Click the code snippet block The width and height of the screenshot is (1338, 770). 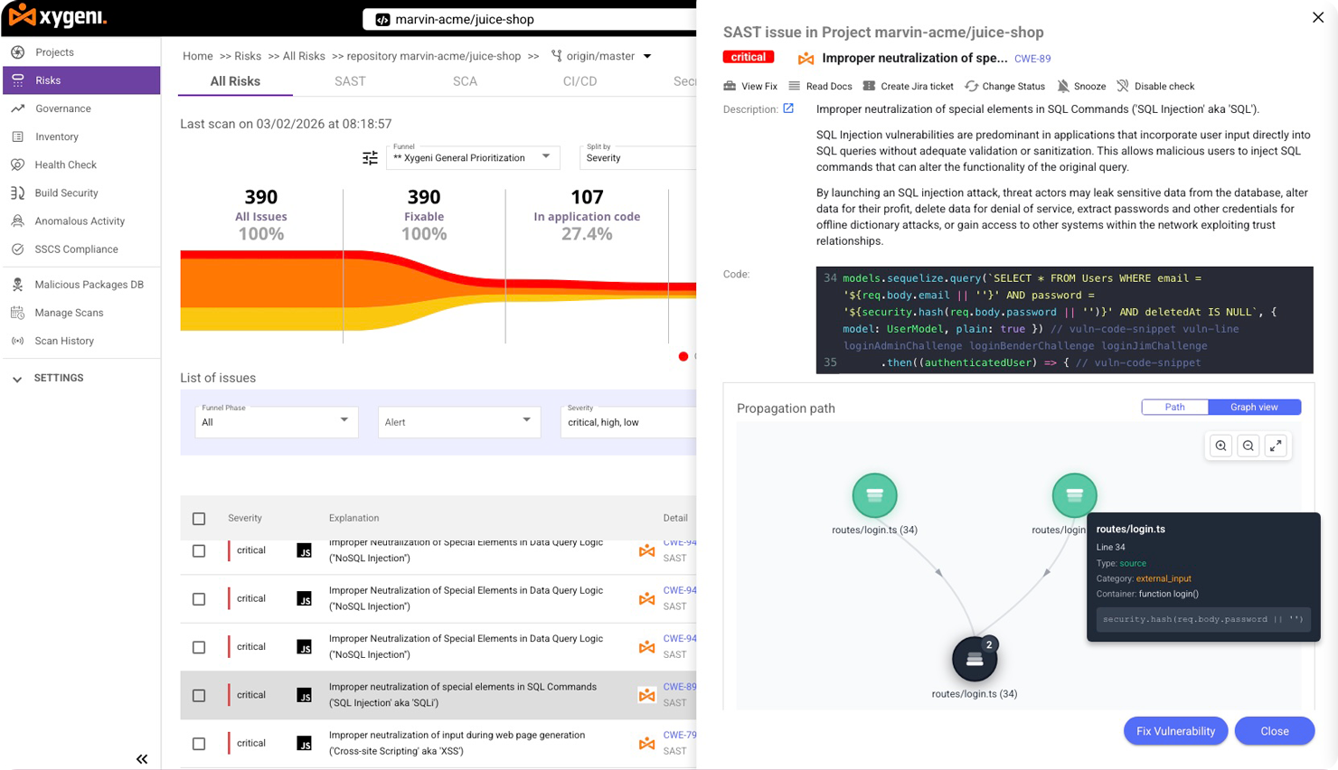click(1064, 320)
